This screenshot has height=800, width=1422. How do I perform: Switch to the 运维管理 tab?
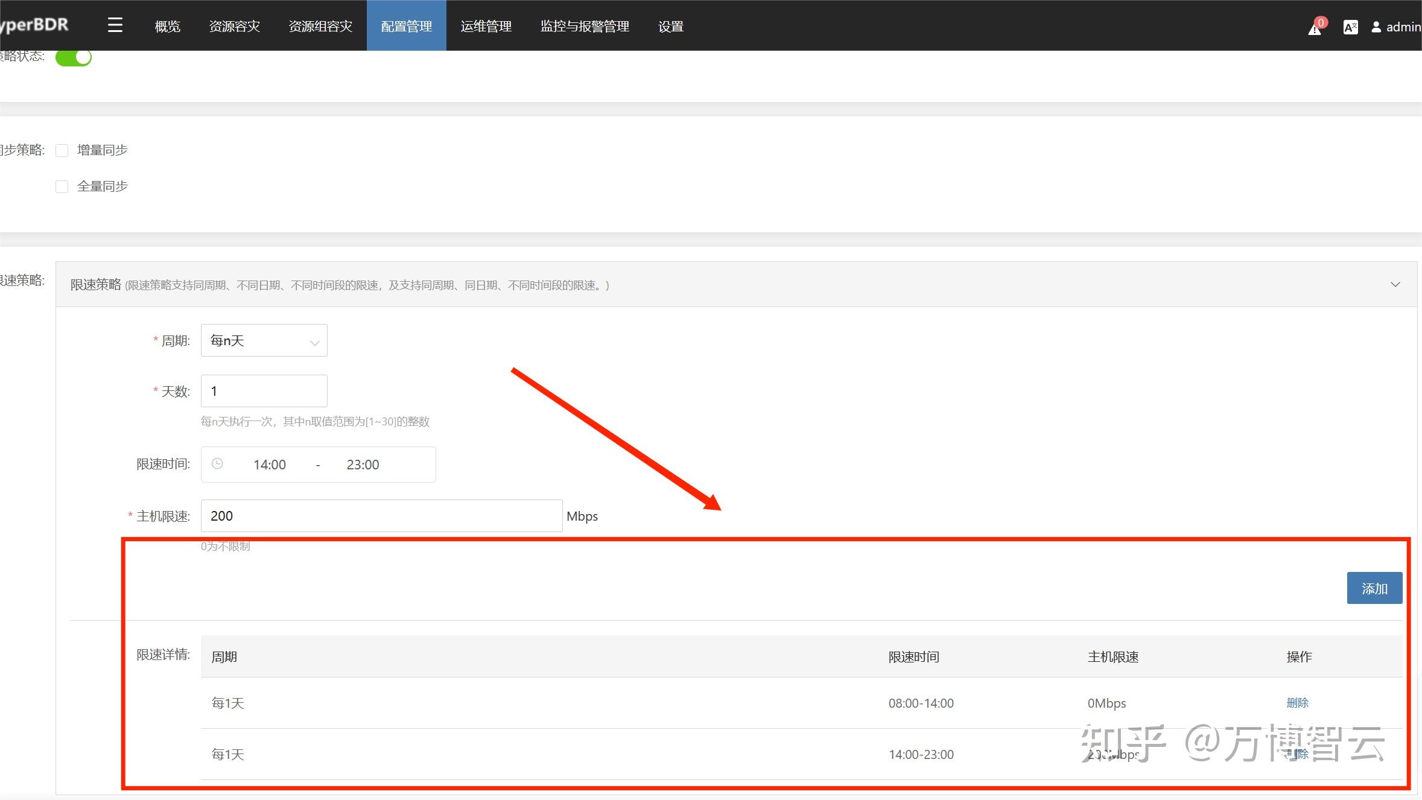click(x=486, y=26)
